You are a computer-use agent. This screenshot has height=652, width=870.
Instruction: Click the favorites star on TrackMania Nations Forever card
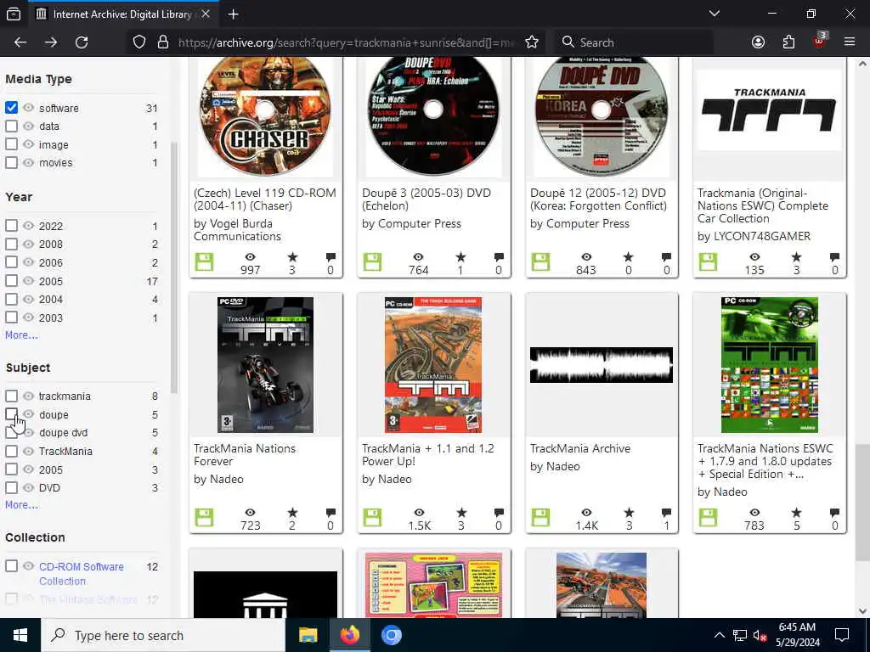[292, 513]
